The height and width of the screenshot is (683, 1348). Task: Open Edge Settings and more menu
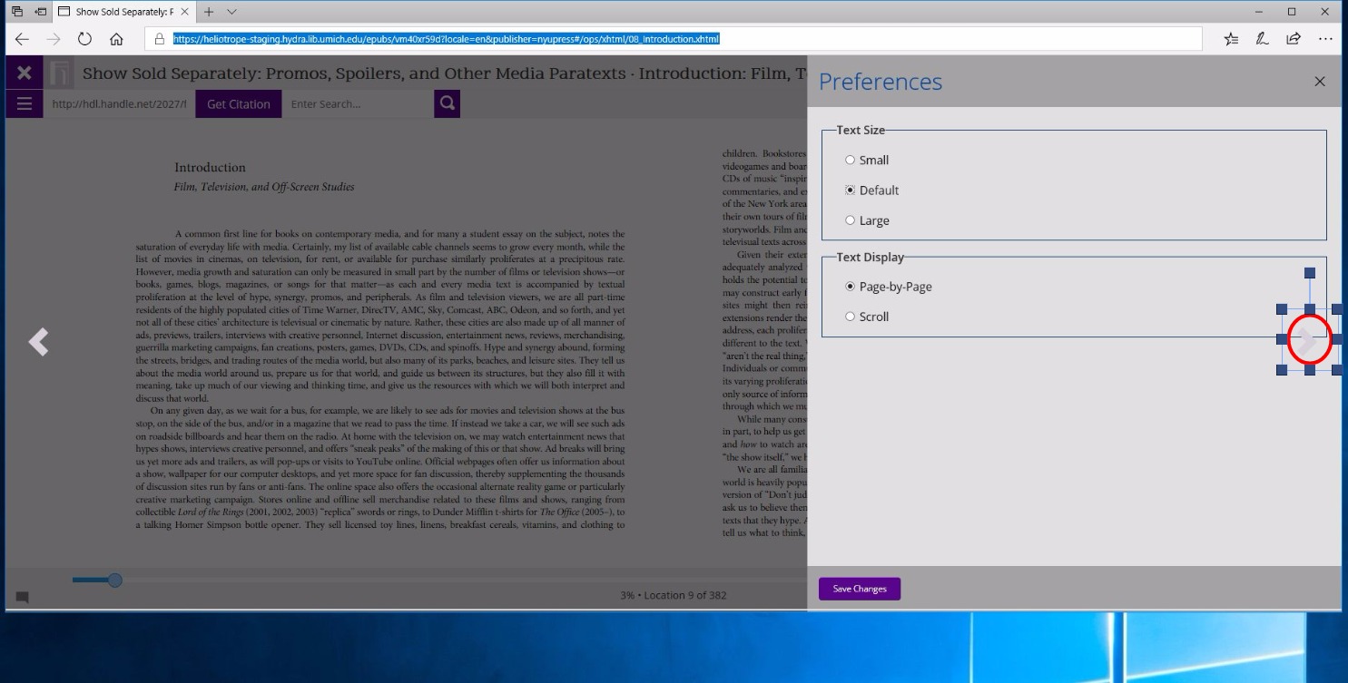[x=1324, y=39]
